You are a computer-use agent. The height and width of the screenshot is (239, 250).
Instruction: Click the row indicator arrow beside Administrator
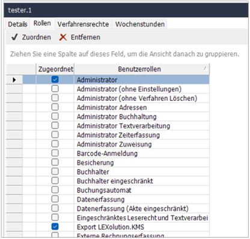[x=14, y=80]
